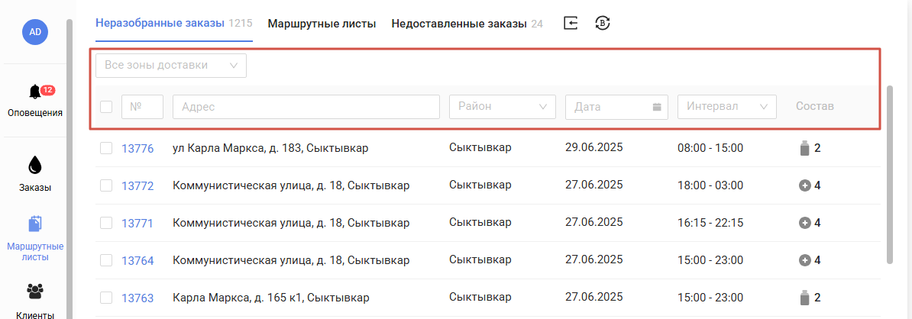
Task: Open the Район filter dropdown
Action: point(503,107)
